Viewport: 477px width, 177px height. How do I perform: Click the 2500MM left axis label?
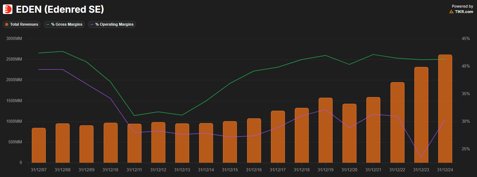point(14,59)
